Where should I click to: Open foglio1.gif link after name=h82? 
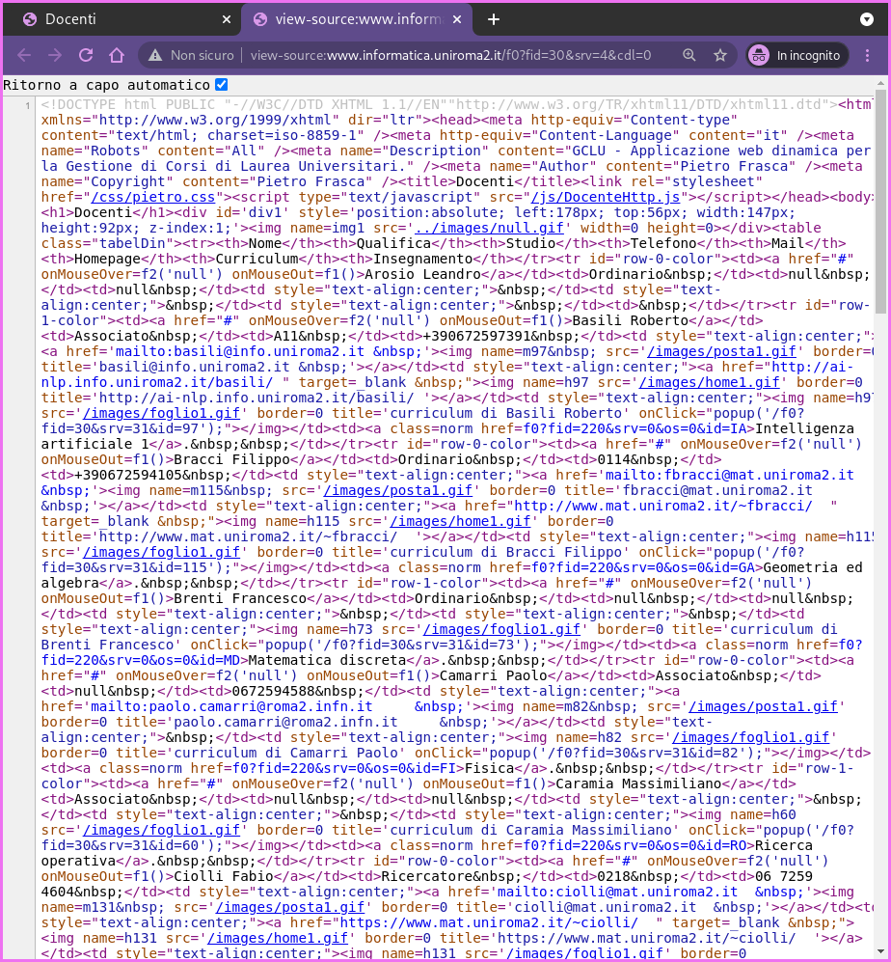[x=750, y=737]
